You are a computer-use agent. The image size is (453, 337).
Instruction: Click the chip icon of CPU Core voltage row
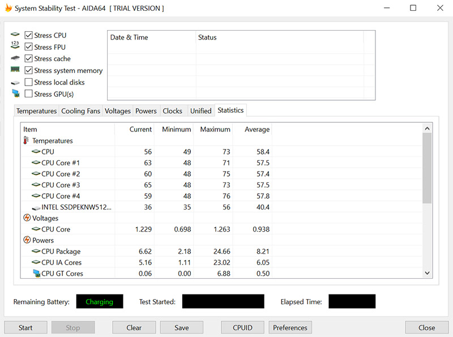coord(36,229)
